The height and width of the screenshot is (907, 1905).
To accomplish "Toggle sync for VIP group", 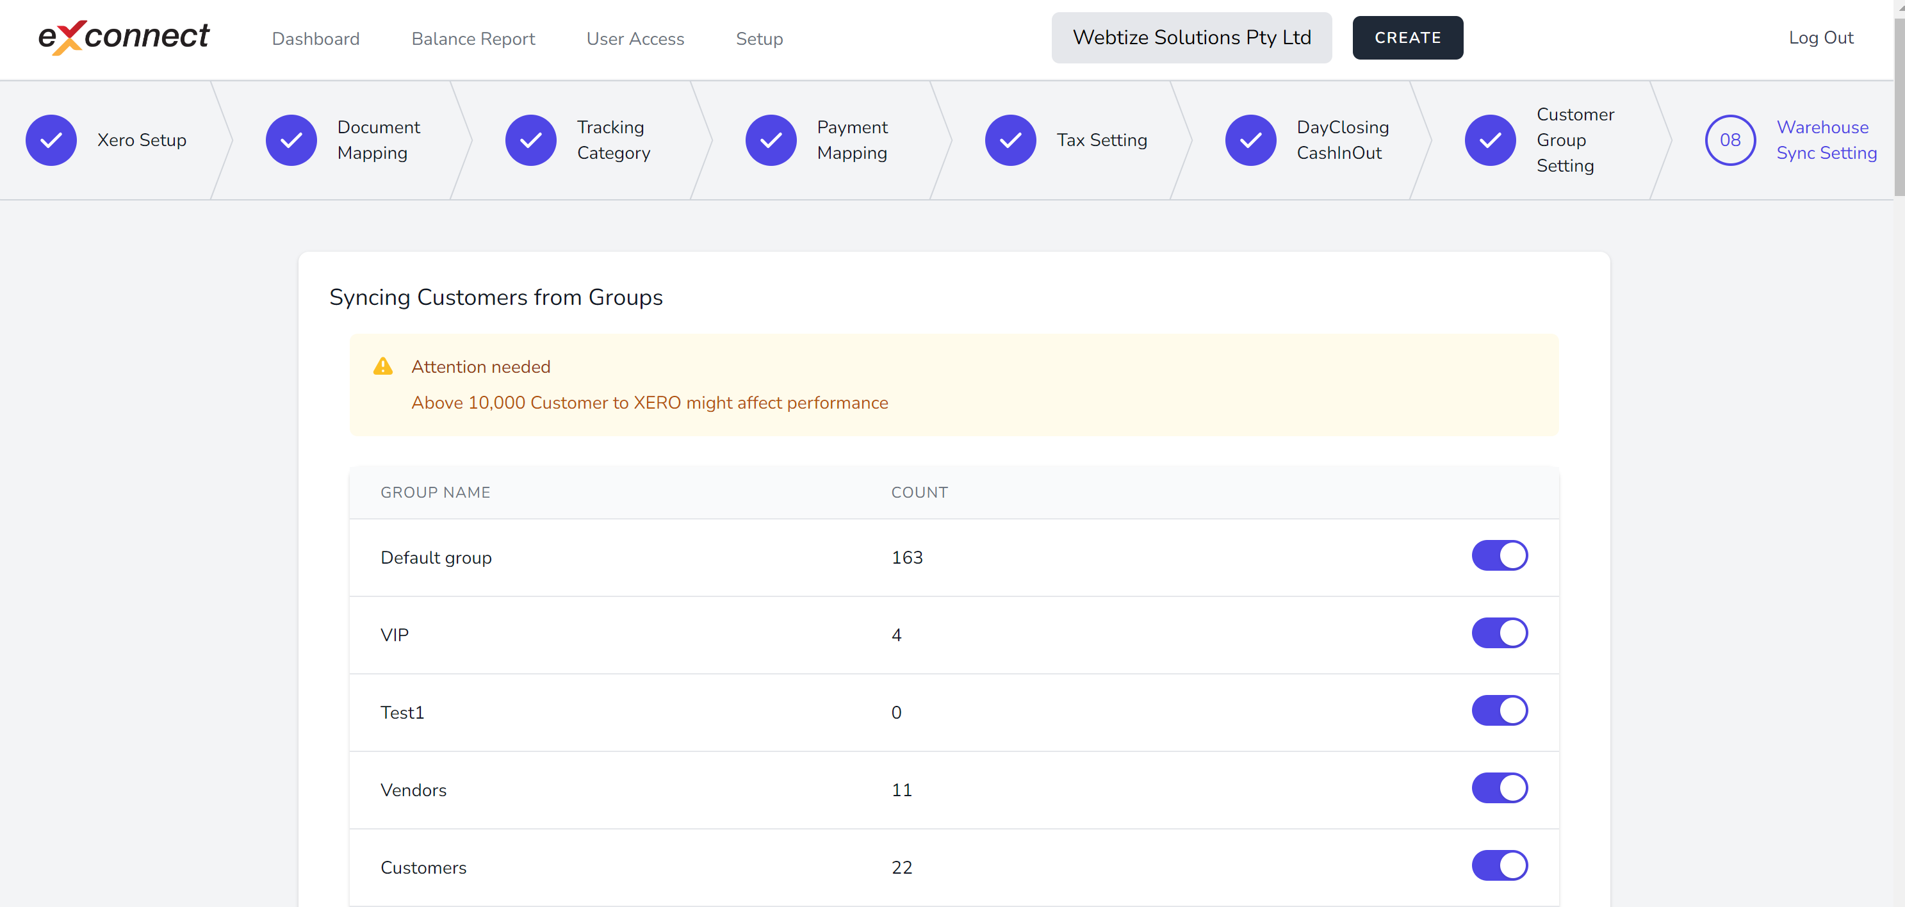I will coord(1499,633).
